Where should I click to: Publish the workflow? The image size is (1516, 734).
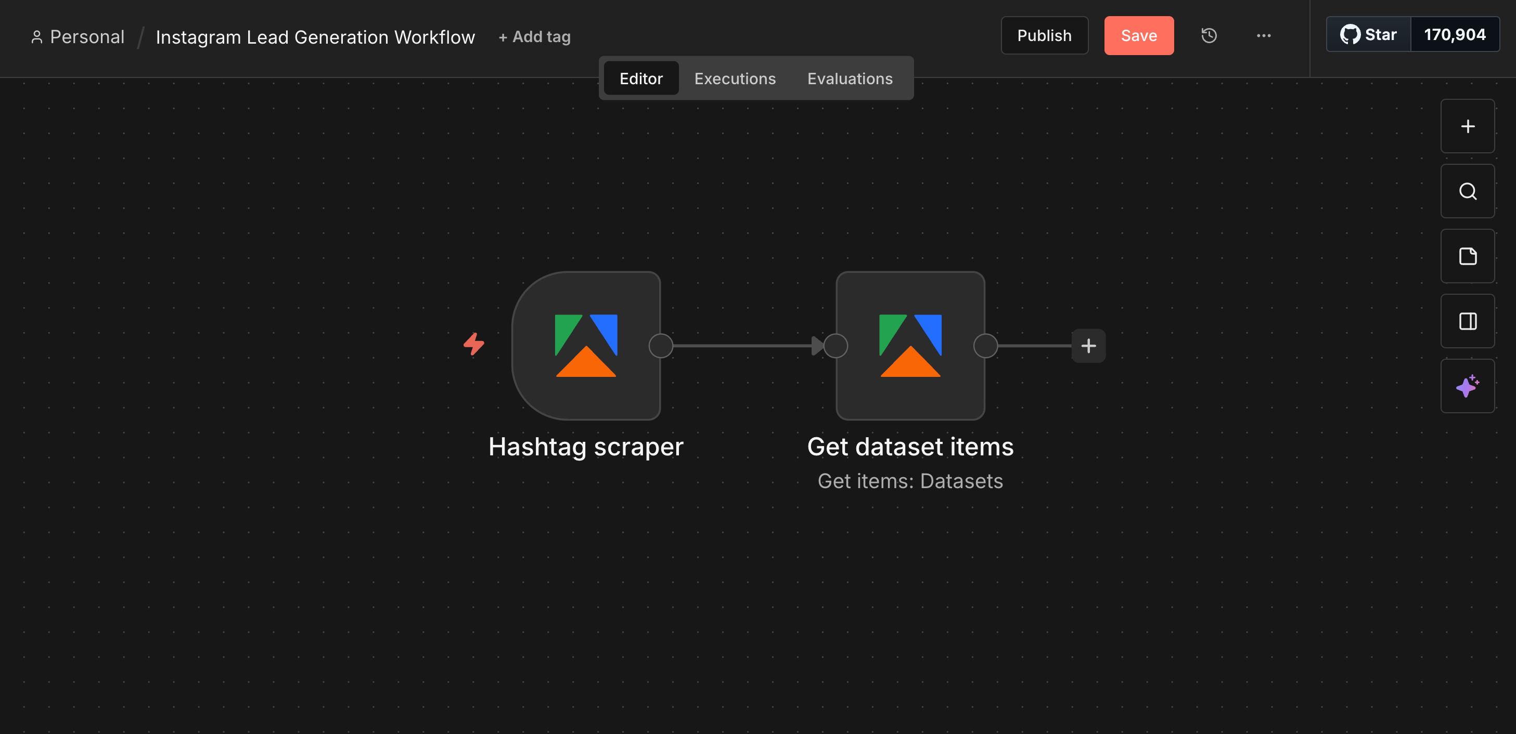coord(1045,35)
